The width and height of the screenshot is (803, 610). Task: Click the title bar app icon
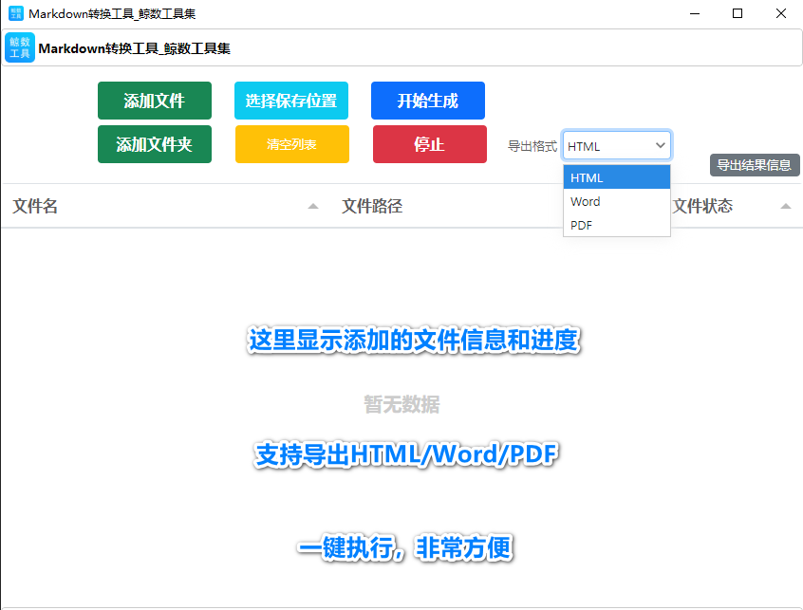pos(16,13)
